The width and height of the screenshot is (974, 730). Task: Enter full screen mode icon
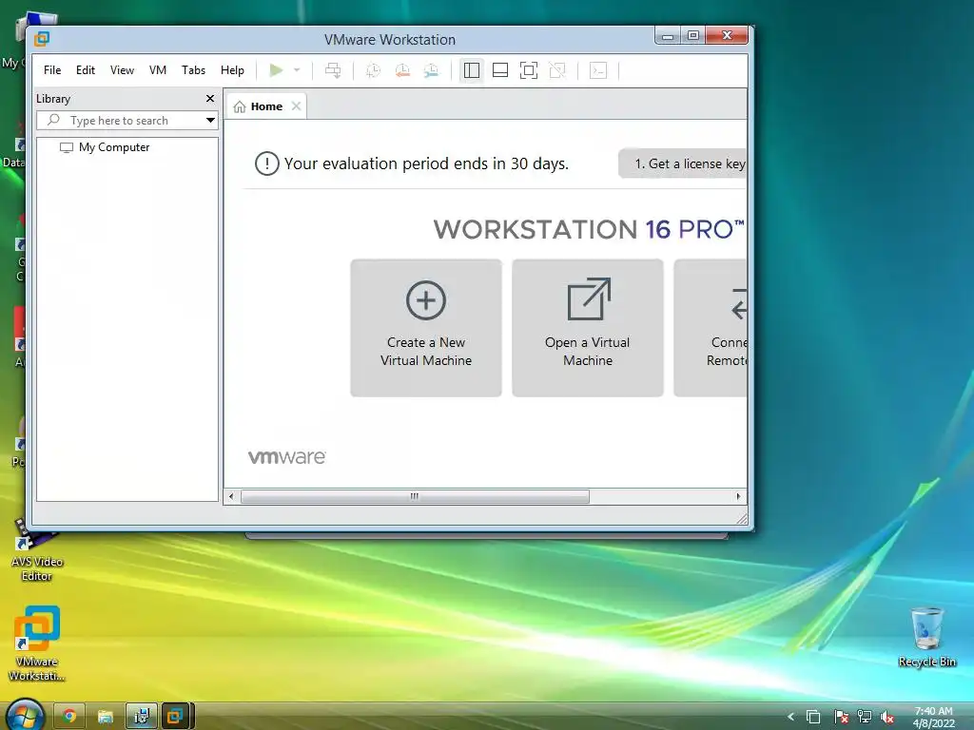click(529, 70)
